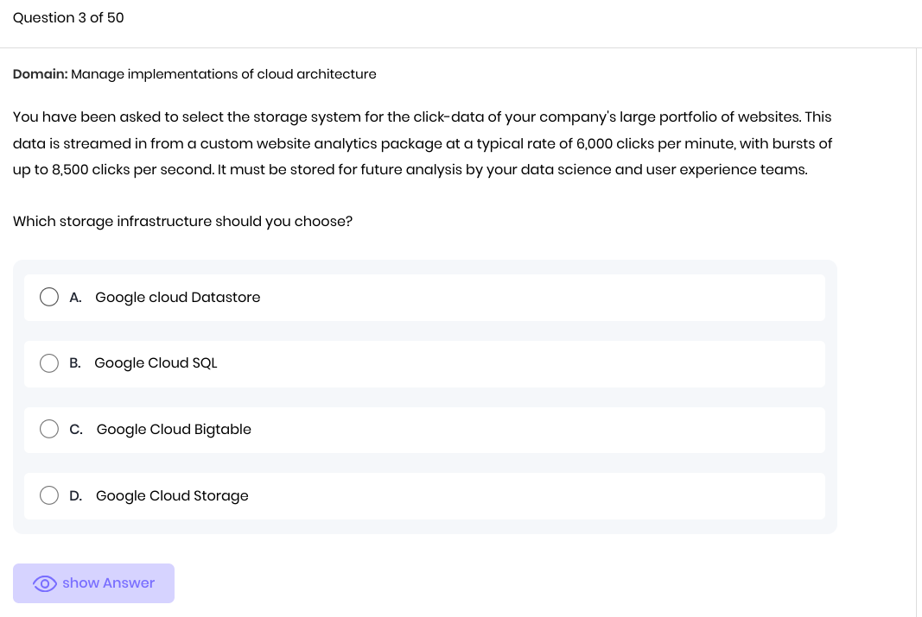
Task: Click "Manage implementations of cloud architecture" text
Action: pos(224,74)
